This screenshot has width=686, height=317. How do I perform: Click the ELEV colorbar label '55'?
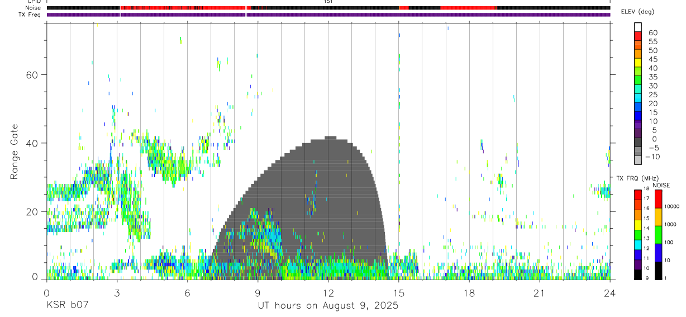click(x=652, y=42)
